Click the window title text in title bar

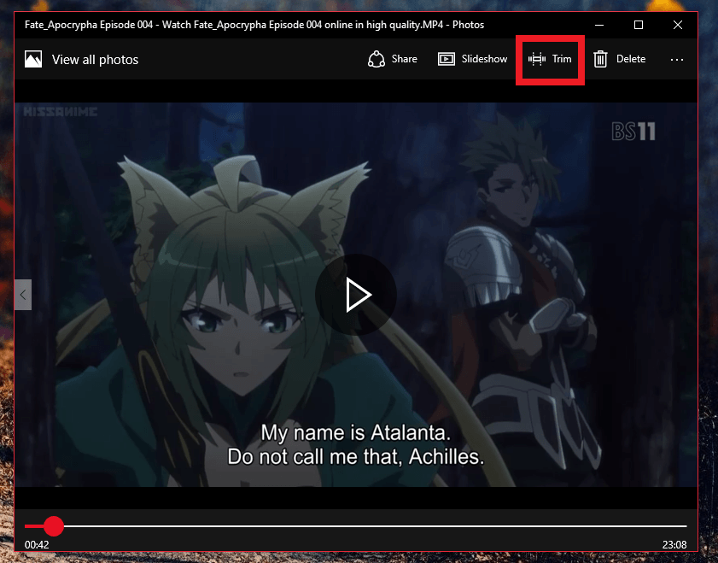(x=254, y=25)
